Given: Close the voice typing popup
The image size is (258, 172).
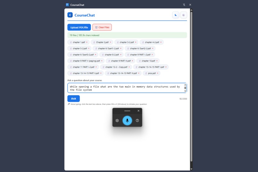Looking at the screenshot, I should [139, 111].
